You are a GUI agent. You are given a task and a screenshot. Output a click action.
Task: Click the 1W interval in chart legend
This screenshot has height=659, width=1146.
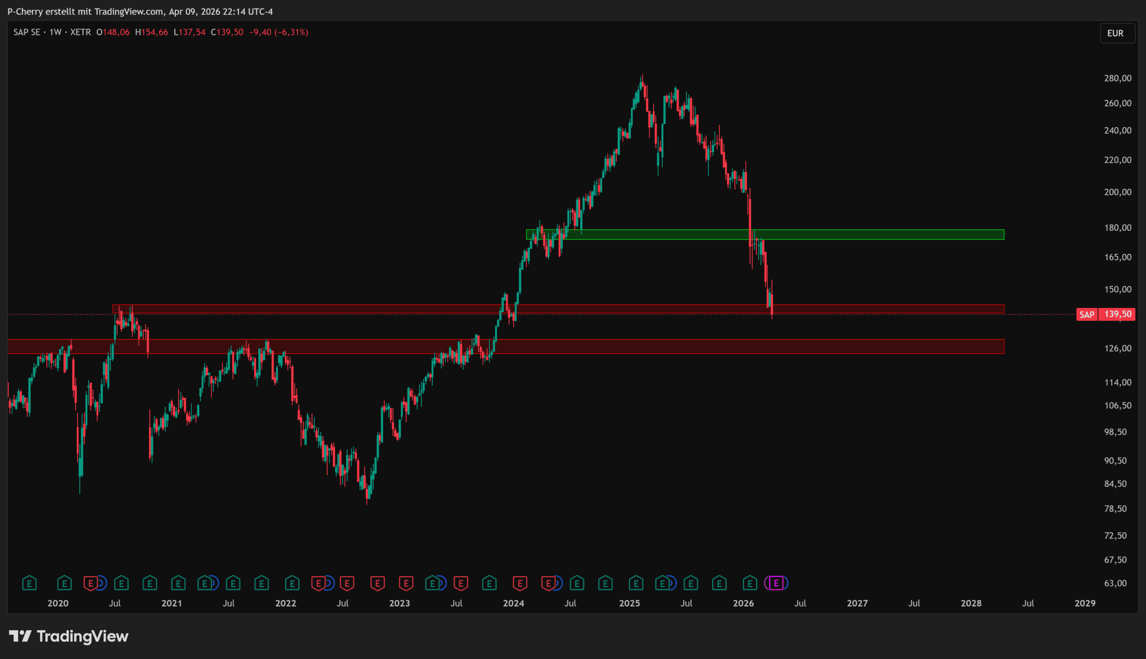coord(55,32)
